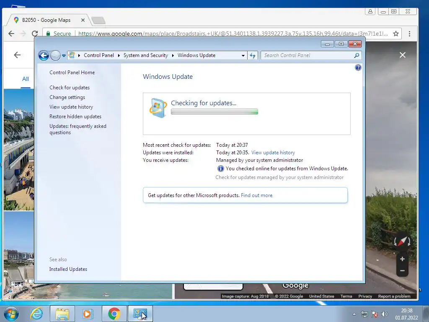Go to Control Panel Home

[72, 73]
